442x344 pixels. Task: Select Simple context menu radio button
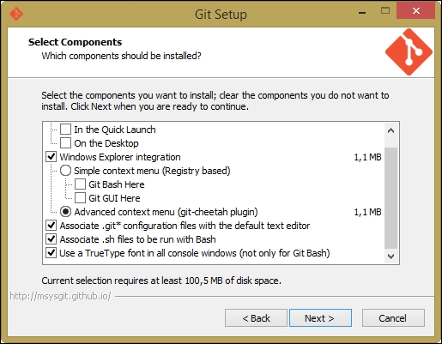coord(65,171)
